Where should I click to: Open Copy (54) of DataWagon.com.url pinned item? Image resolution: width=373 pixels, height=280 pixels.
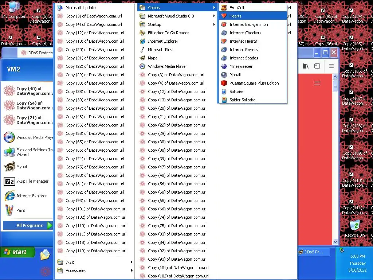[x=27, y=105]
